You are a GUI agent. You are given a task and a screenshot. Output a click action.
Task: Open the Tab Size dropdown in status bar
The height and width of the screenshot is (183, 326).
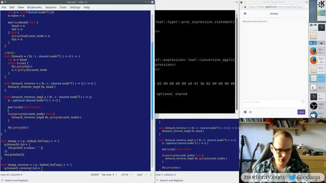coord(109,175)
